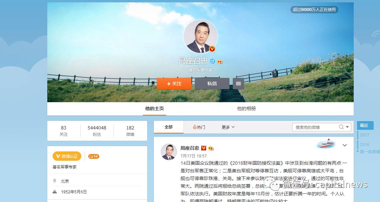The width and height of the screenshot is (380, 202).
Task: Click the fire icon on the 热门 tab
Action: point(194,127)
